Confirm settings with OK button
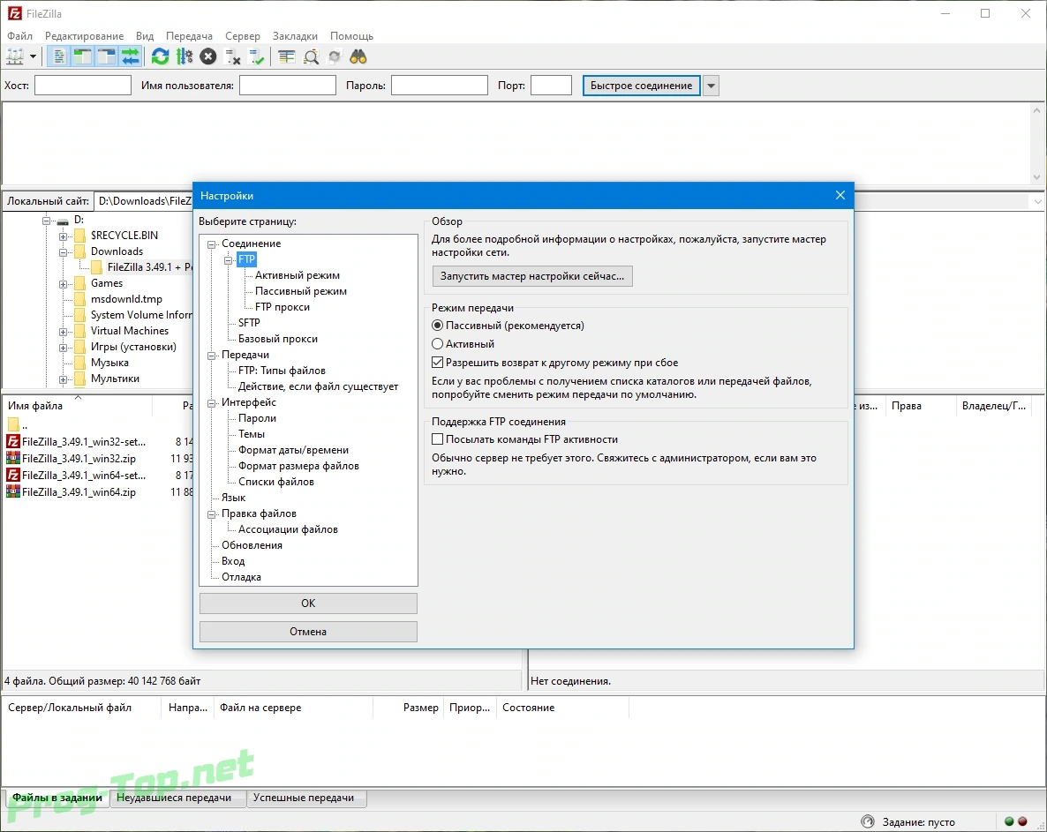 click(308, 603)
